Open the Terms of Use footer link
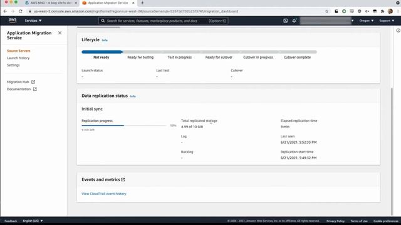This screenshot has width=401, height=225. pos(359,221)
